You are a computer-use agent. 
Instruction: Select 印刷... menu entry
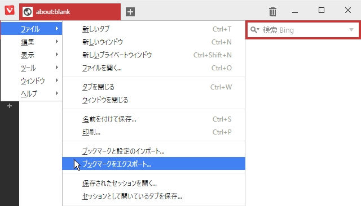pos(154,132)
